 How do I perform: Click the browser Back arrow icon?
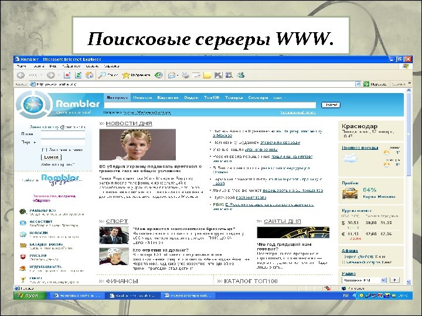tap(21, 75)
